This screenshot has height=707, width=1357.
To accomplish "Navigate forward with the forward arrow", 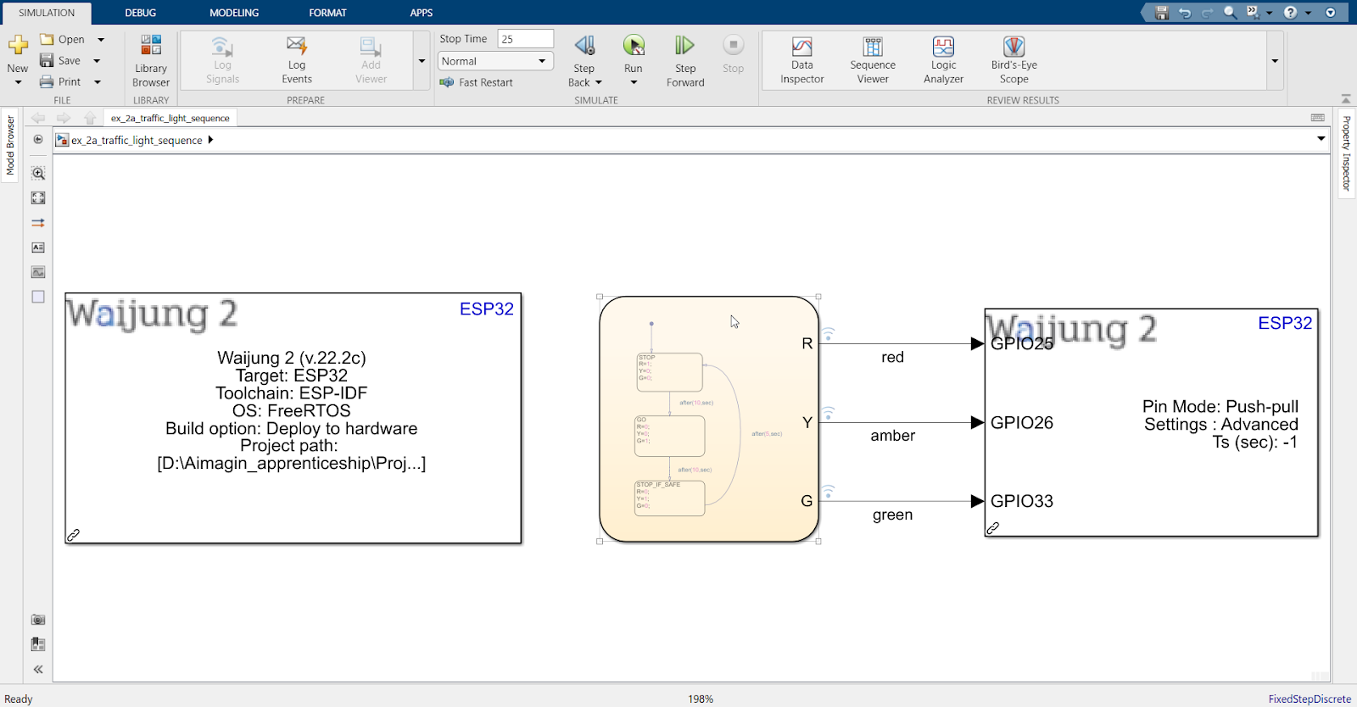I will click(64, 118).
